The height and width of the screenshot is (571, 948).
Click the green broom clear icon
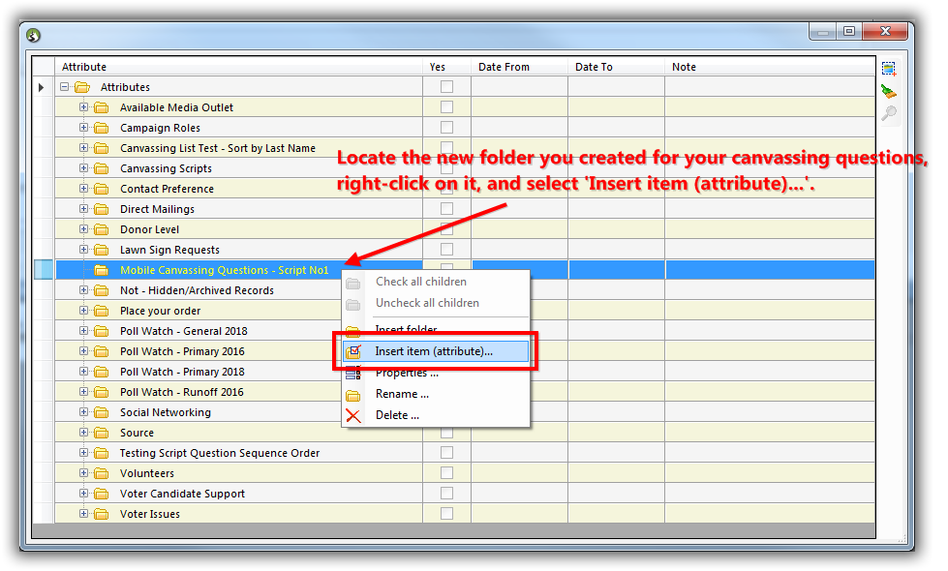click(x=888, y=91)
